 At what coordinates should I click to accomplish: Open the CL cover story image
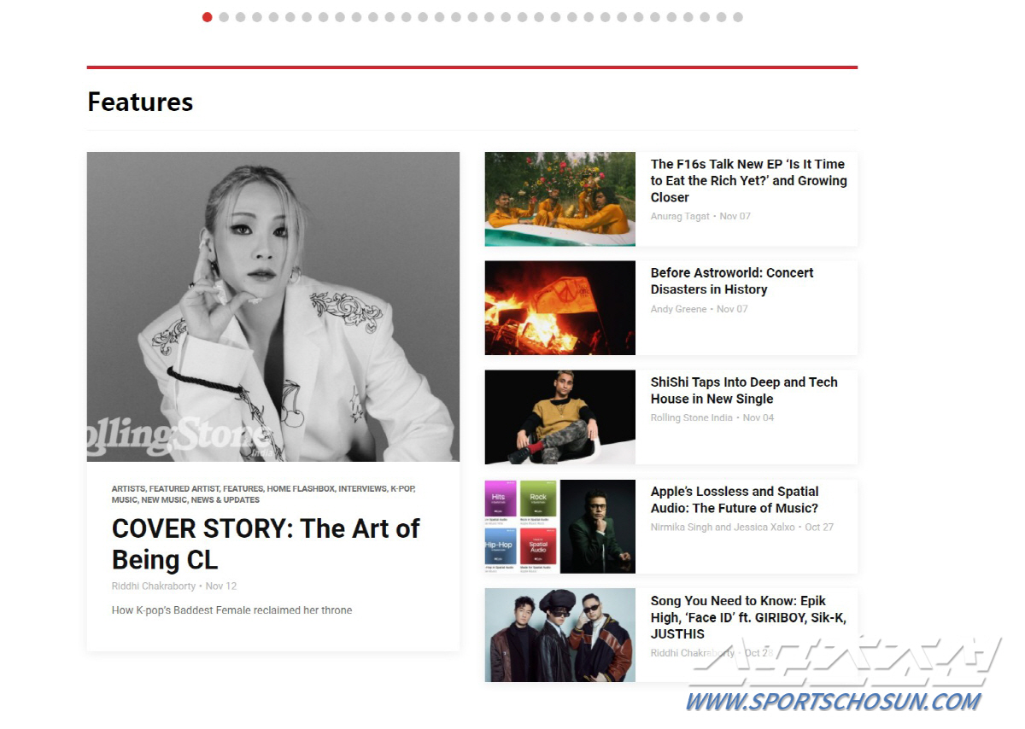[x=273, y=306]
